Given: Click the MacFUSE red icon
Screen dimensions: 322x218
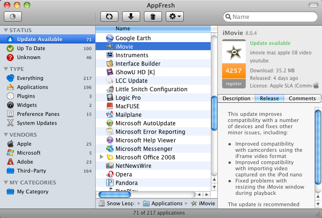Looking at the screenshot, I should [x=110, y=106].
